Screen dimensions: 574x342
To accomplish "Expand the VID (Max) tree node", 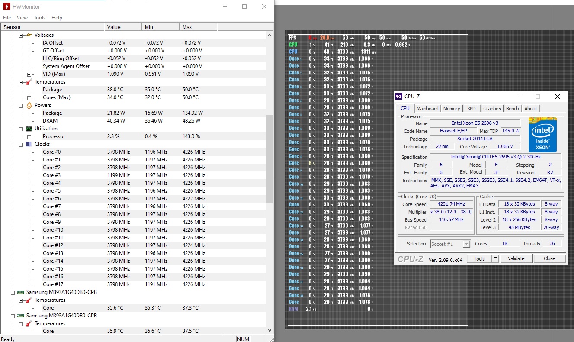I will [29, 74].
